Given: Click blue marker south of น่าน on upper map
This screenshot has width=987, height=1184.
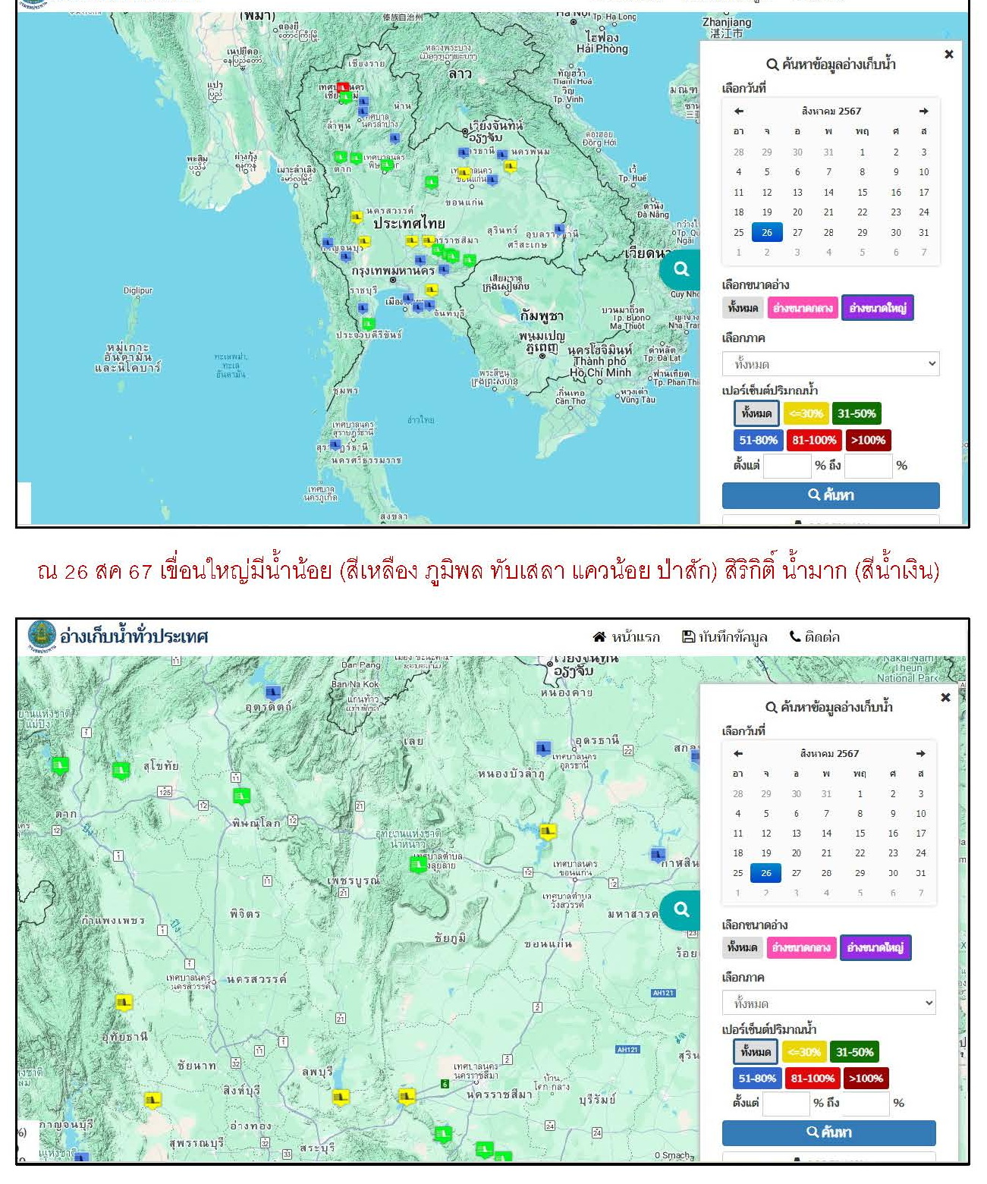Looking at the screenshot, I should pos(394,138).
